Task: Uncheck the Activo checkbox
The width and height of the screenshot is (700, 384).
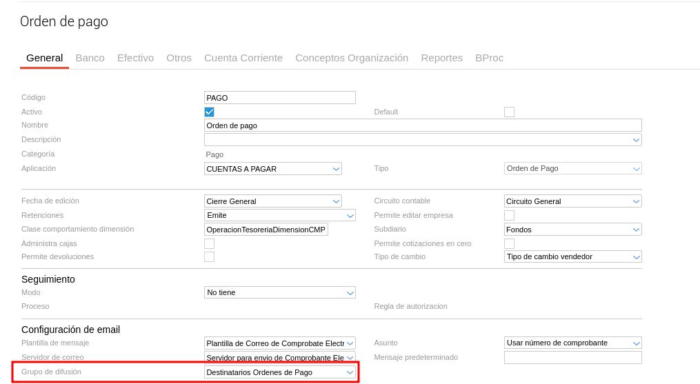Action: [x=209, y=112]
